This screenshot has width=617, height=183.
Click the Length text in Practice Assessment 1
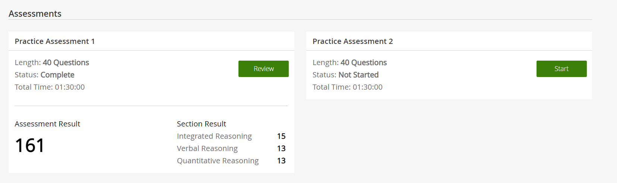pos(52,62)
